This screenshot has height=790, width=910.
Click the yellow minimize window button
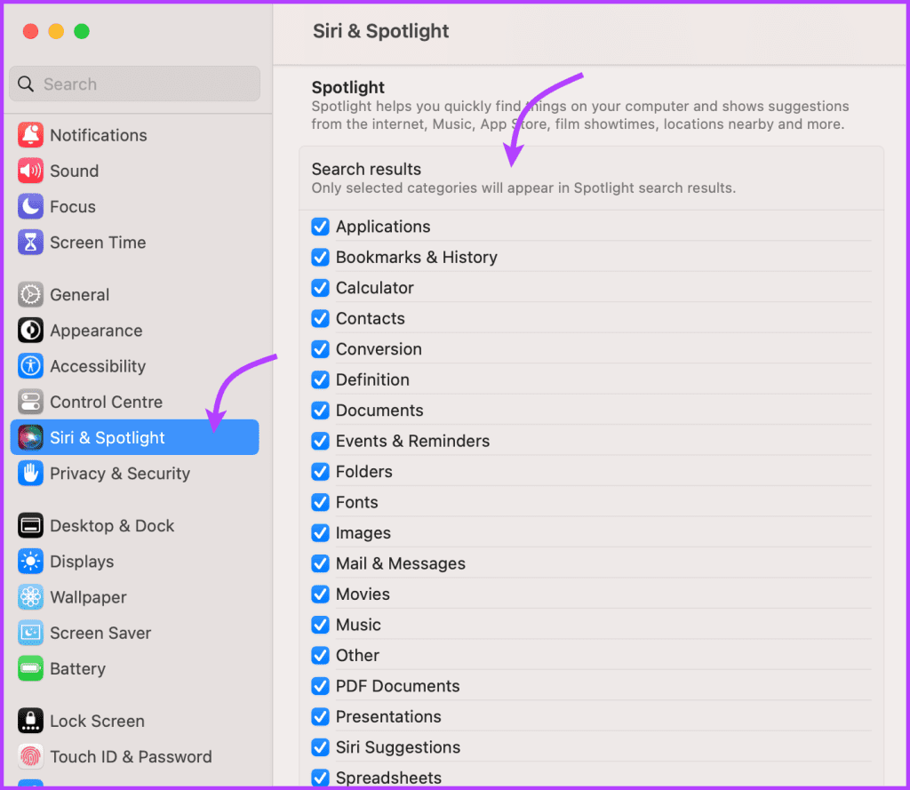pyautogui.click(x=56, y=31)
